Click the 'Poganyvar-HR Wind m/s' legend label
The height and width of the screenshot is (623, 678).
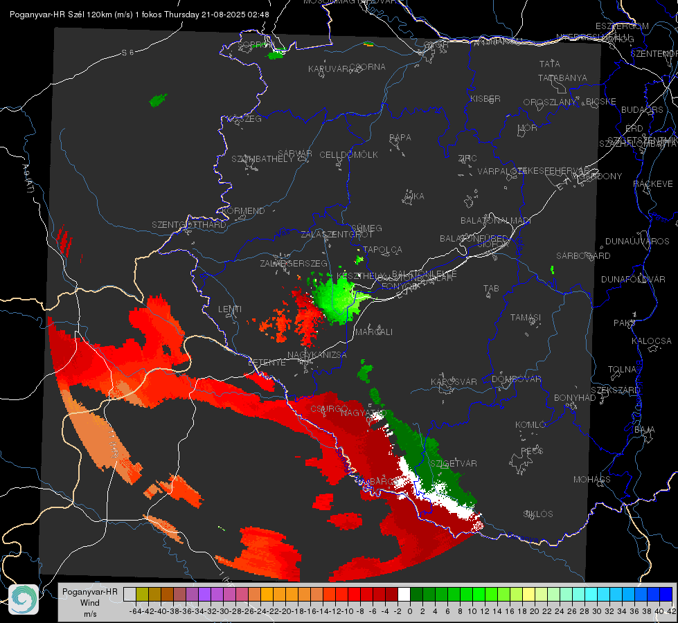pyautogui.click(x=90, y=603)
